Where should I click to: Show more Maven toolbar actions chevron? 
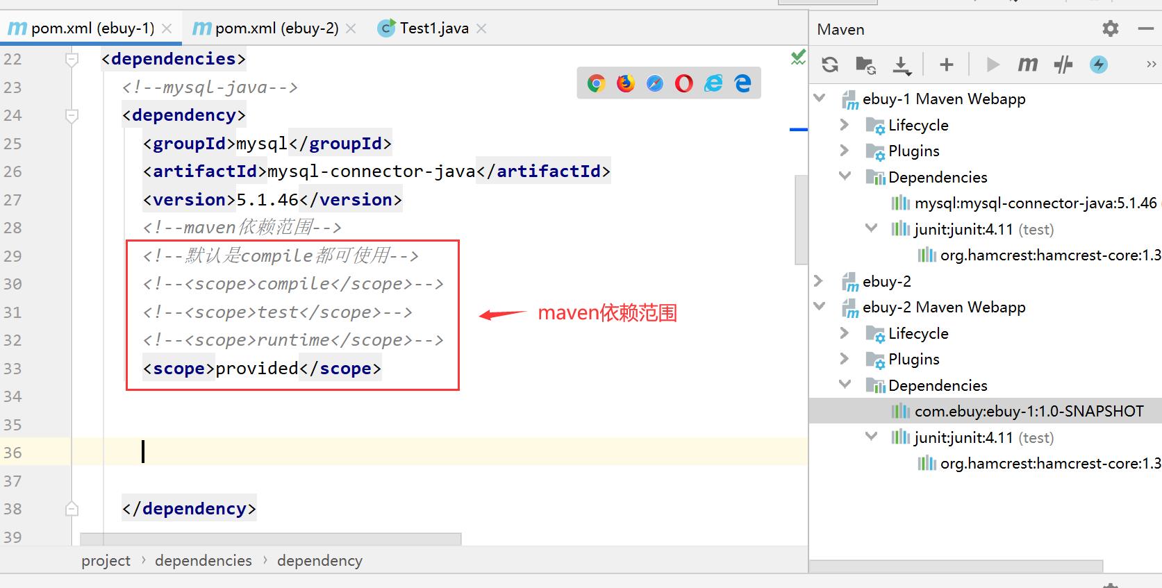(1151, 64)
